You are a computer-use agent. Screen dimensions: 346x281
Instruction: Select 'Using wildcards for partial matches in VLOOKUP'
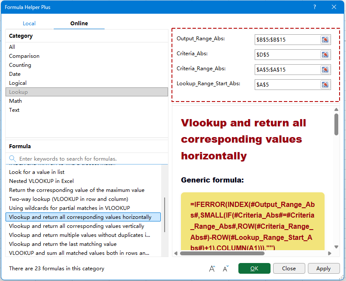[x=83, y=208]
